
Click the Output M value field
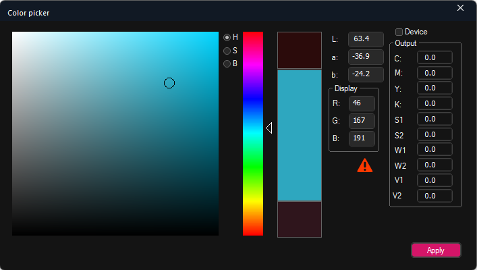tap(434, 73)
